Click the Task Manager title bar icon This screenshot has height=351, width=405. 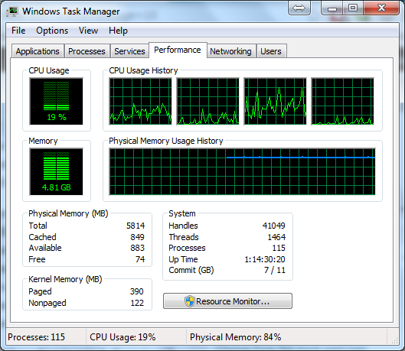(11, 11)
